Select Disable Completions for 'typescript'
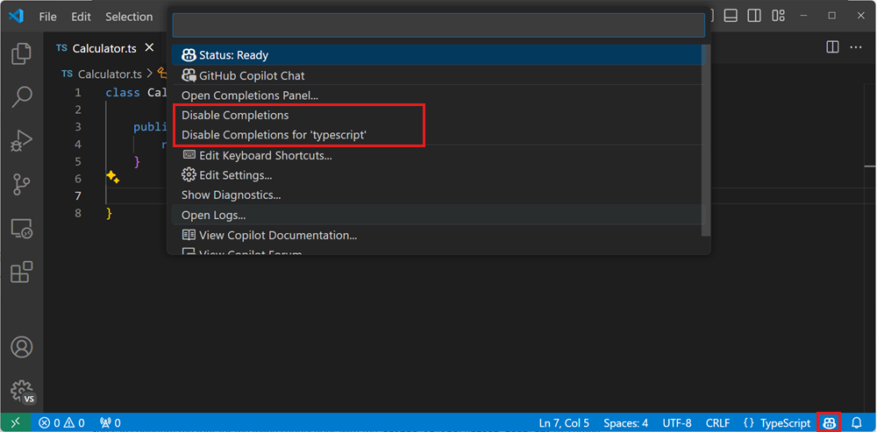 click(x=274, y=135)
